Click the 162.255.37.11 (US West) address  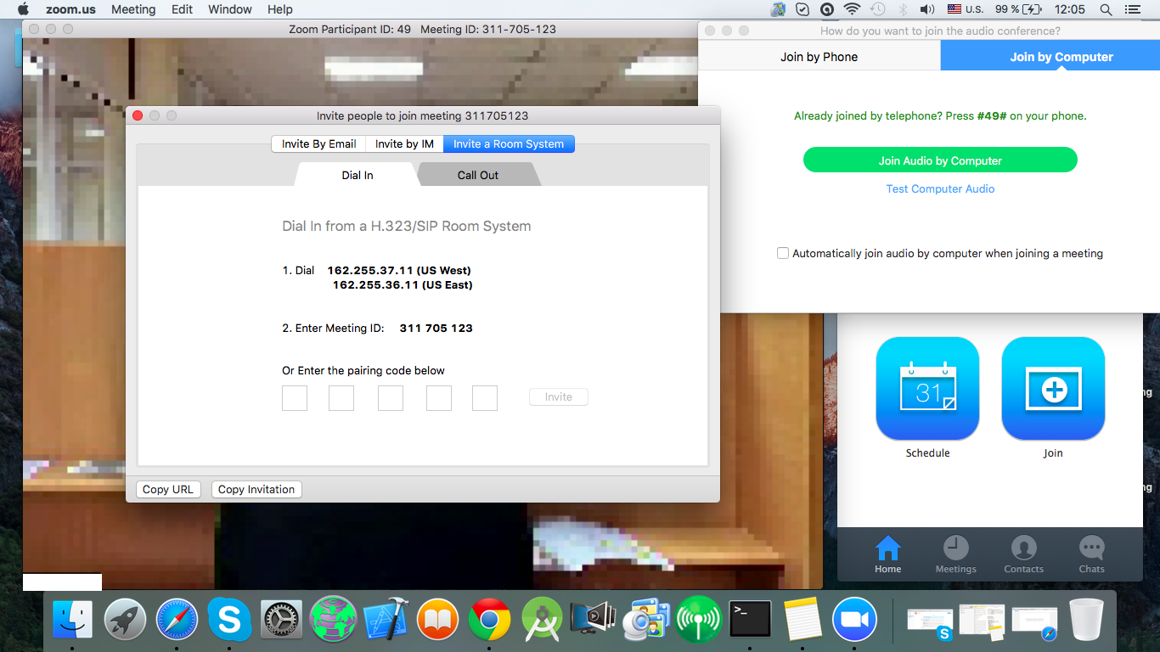pos(399,271)
